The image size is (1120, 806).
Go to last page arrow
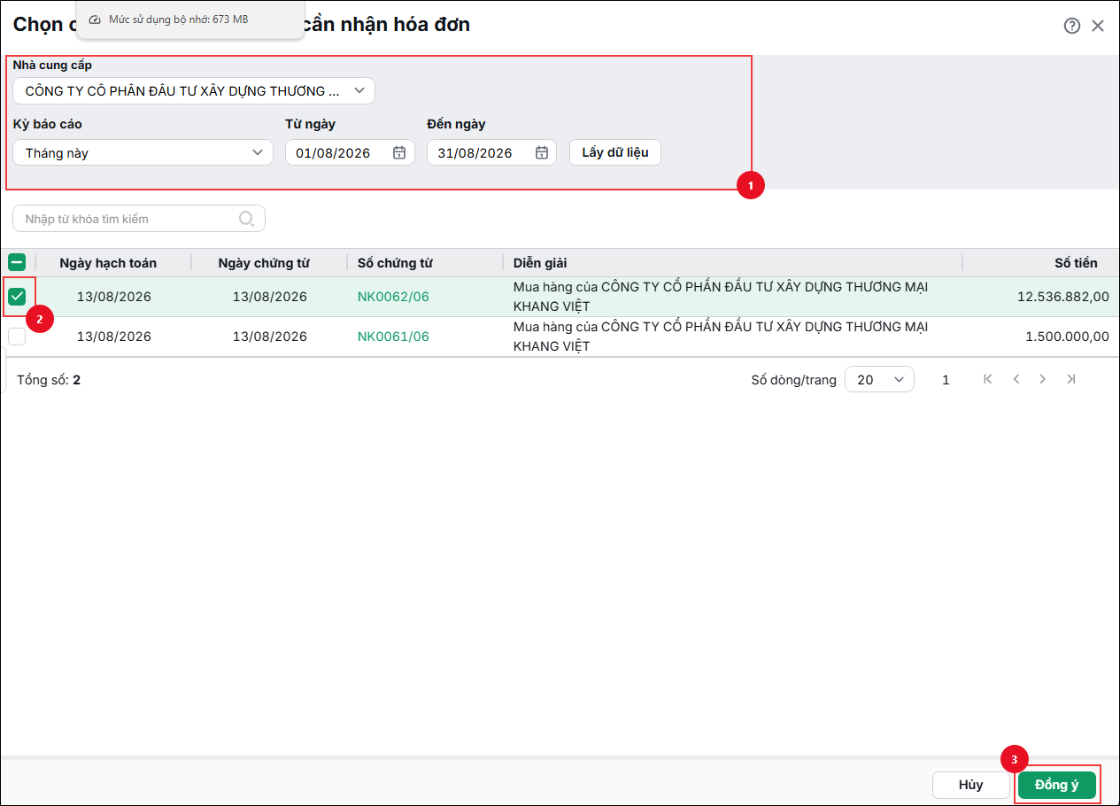[1071, 379]
